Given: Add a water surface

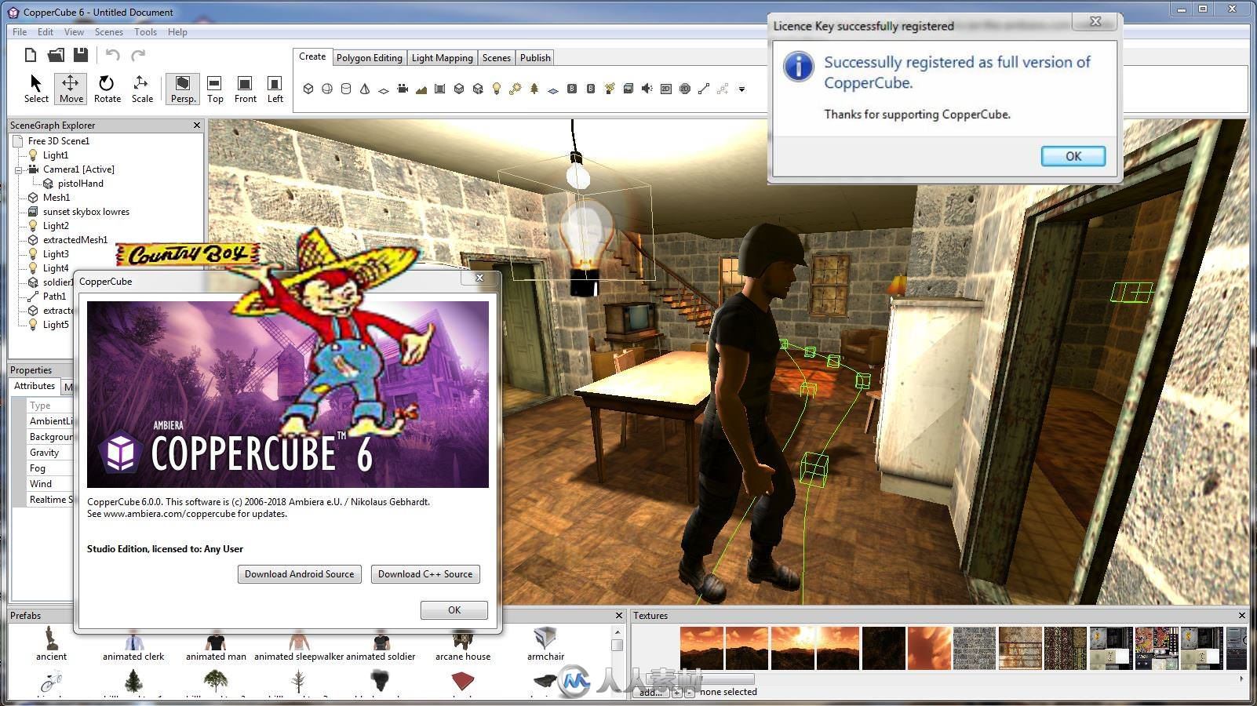Looking at the screenshot, I should tap(553, 89).
